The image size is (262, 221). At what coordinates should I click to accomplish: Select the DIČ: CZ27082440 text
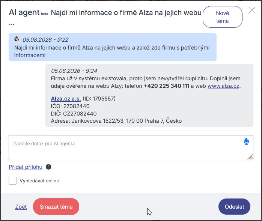click(x=74, y=114)
